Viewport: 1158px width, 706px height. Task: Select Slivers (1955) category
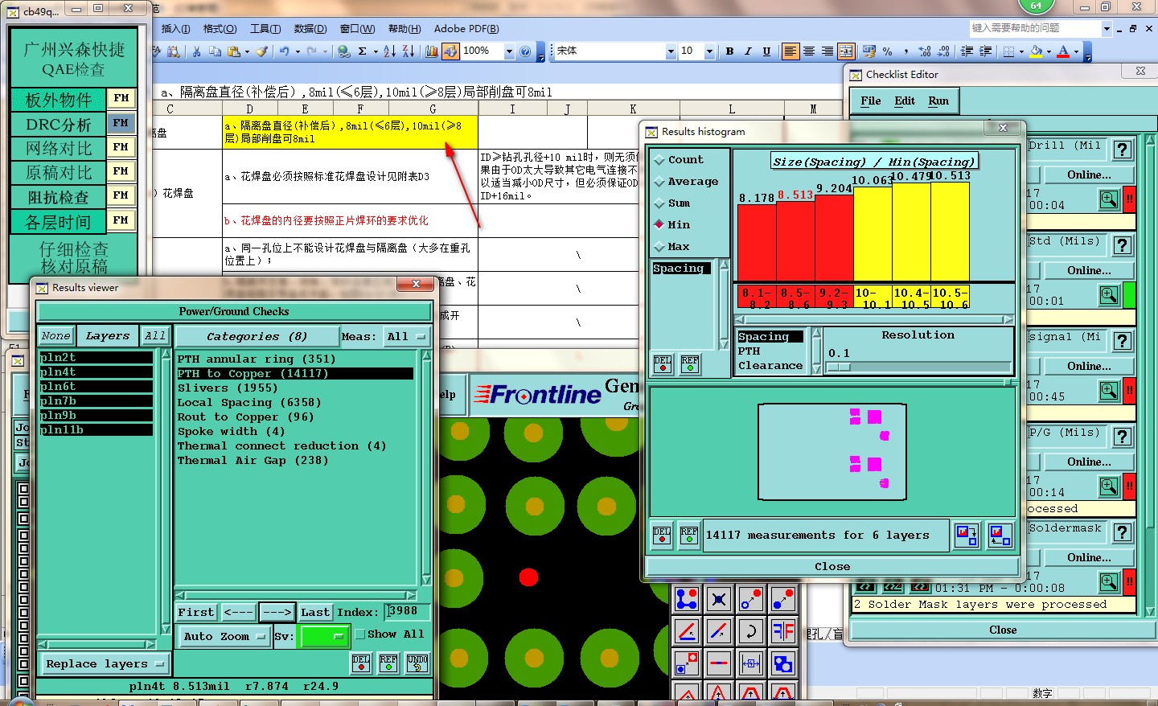point(228,388)
